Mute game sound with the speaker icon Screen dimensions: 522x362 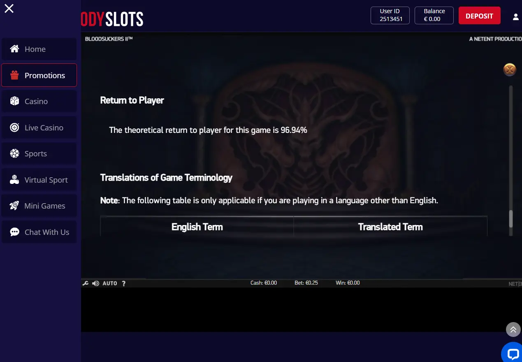(95, 283)
